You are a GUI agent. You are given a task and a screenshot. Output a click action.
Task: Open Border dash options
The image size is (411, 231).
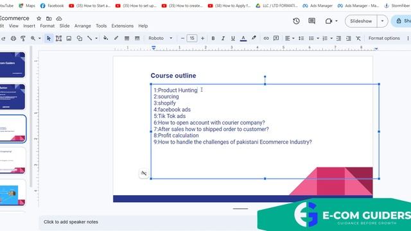tap(137, 38)
